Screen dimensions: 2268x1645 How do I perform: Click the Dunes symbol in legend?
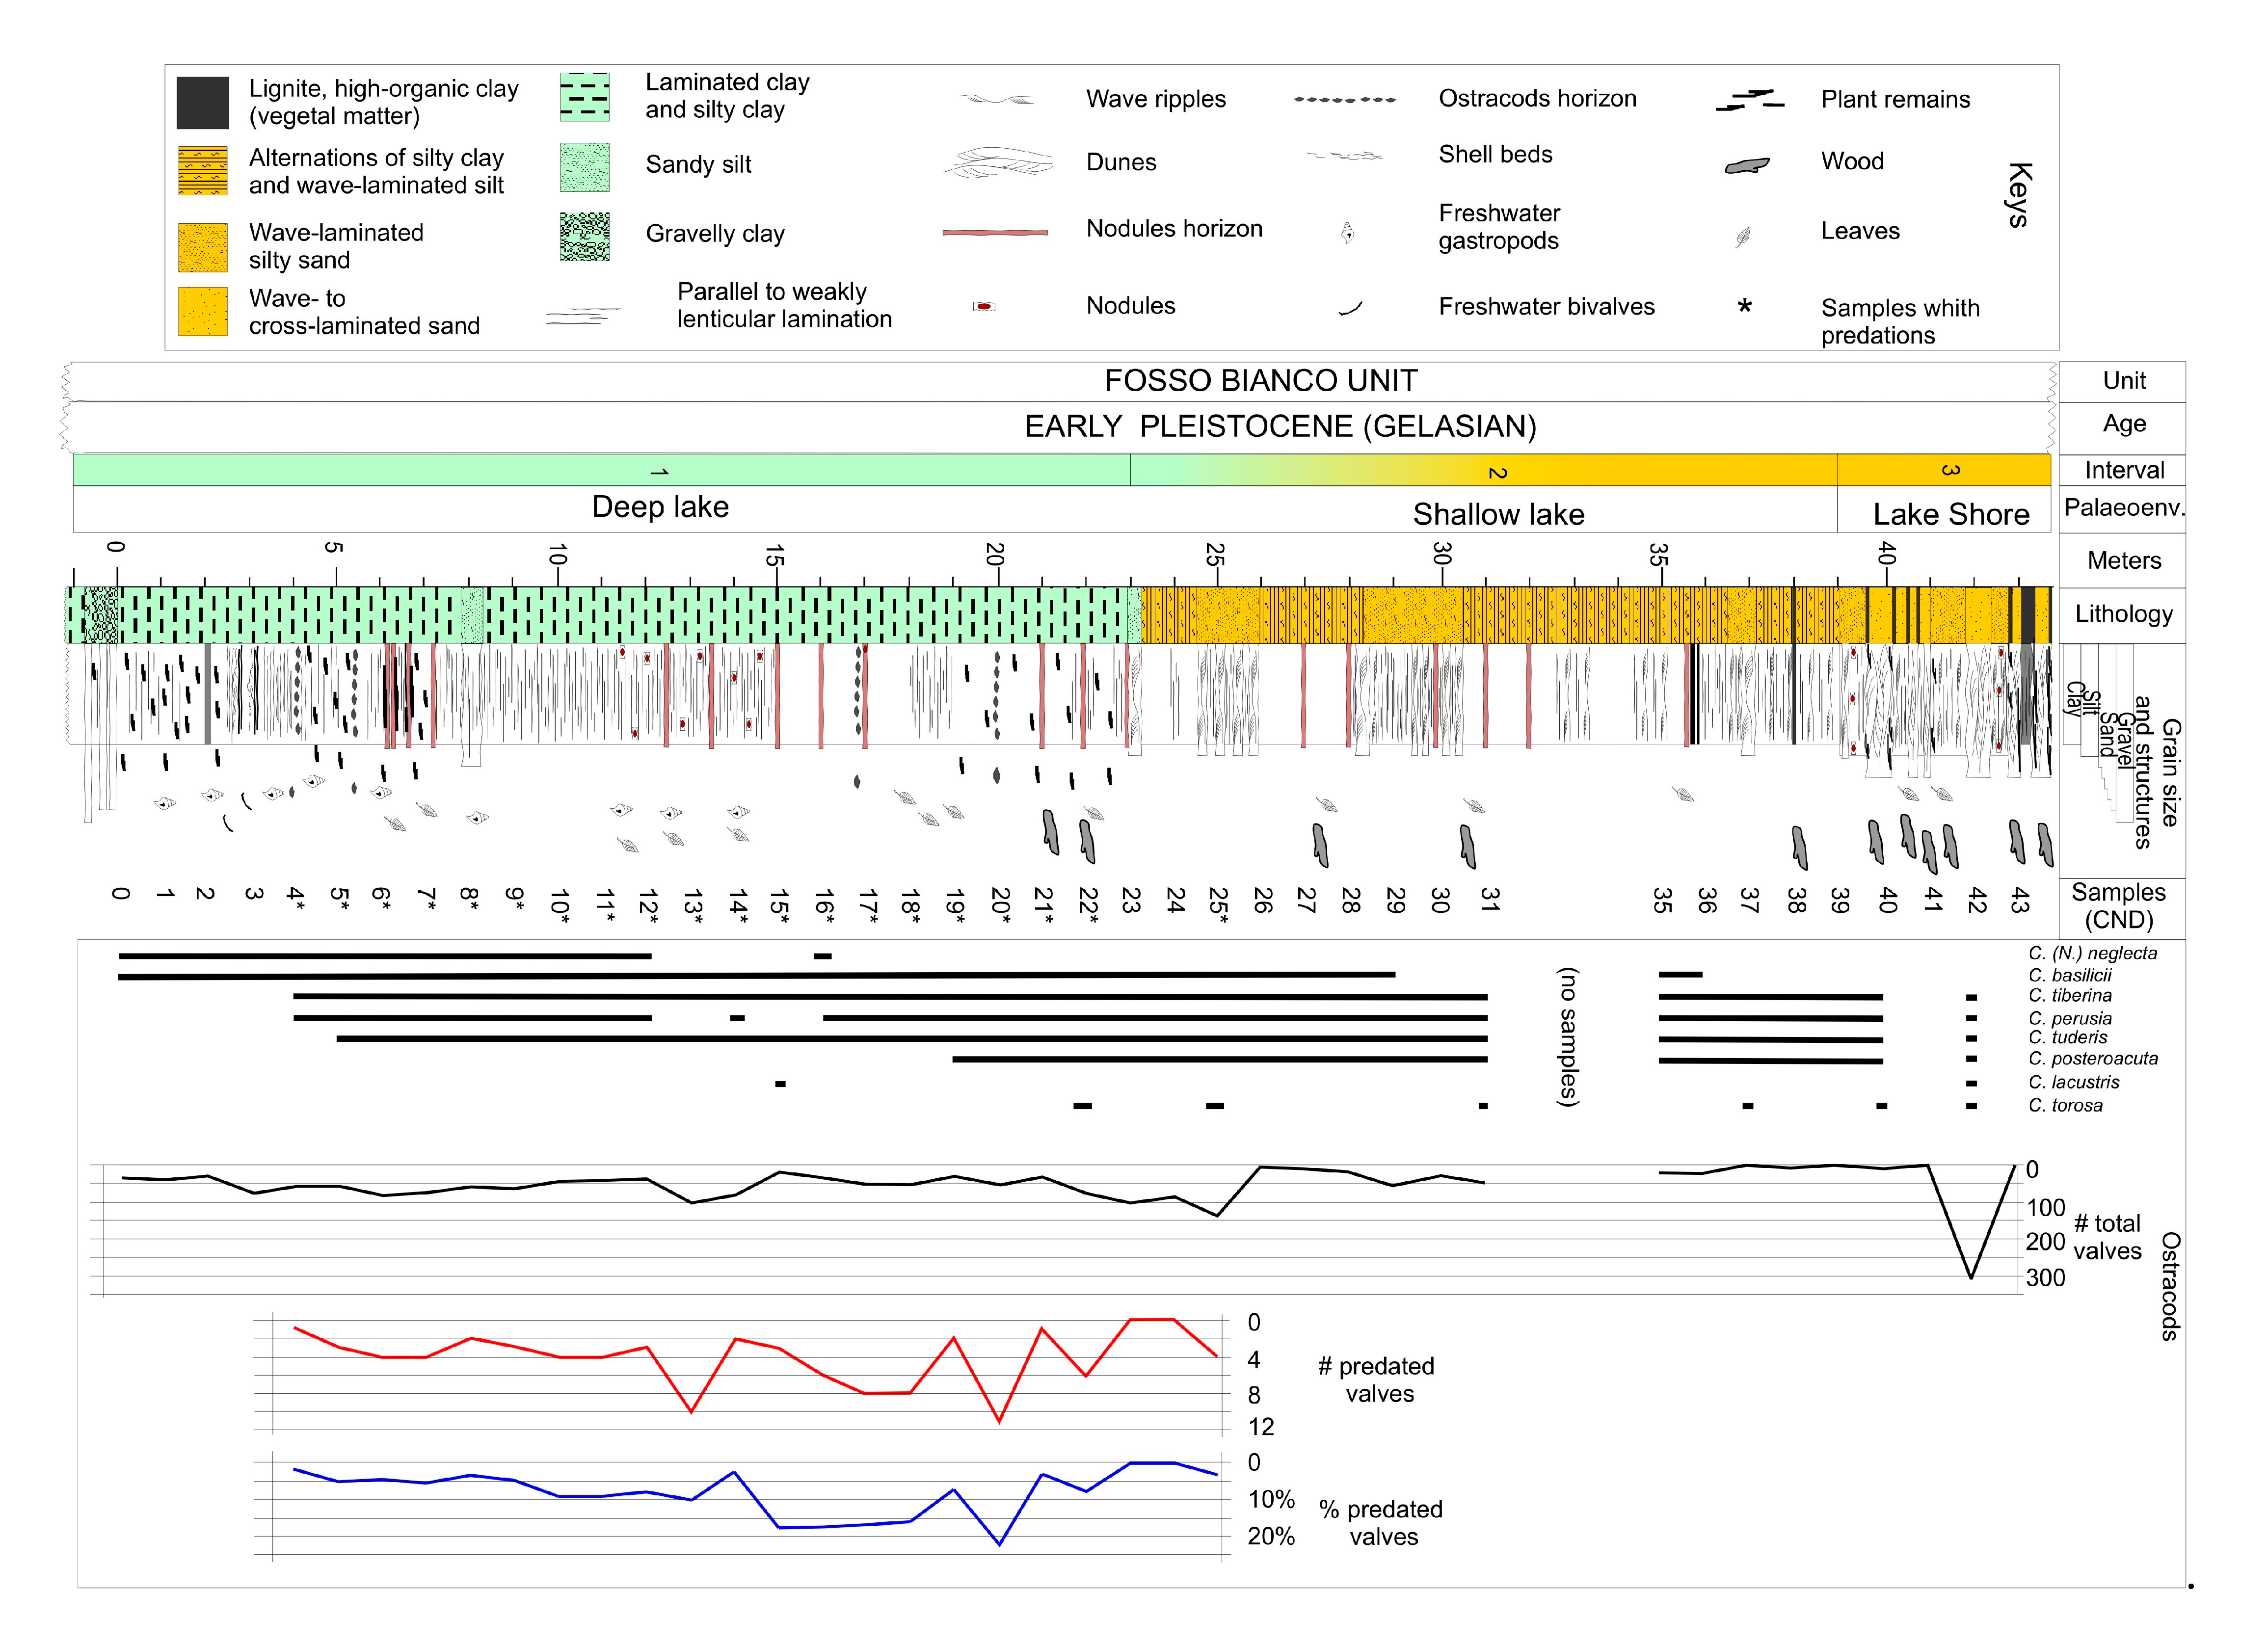coord(998,163)
